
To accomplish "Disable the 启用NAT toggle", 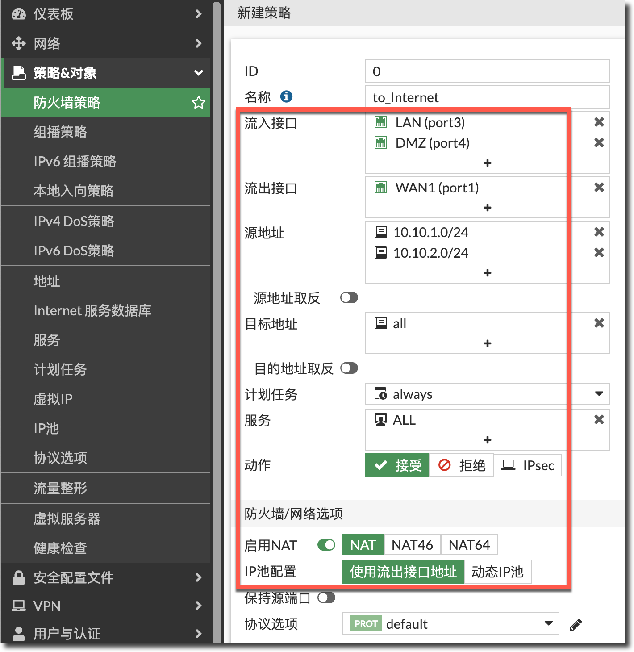I will tap(326, 545).
